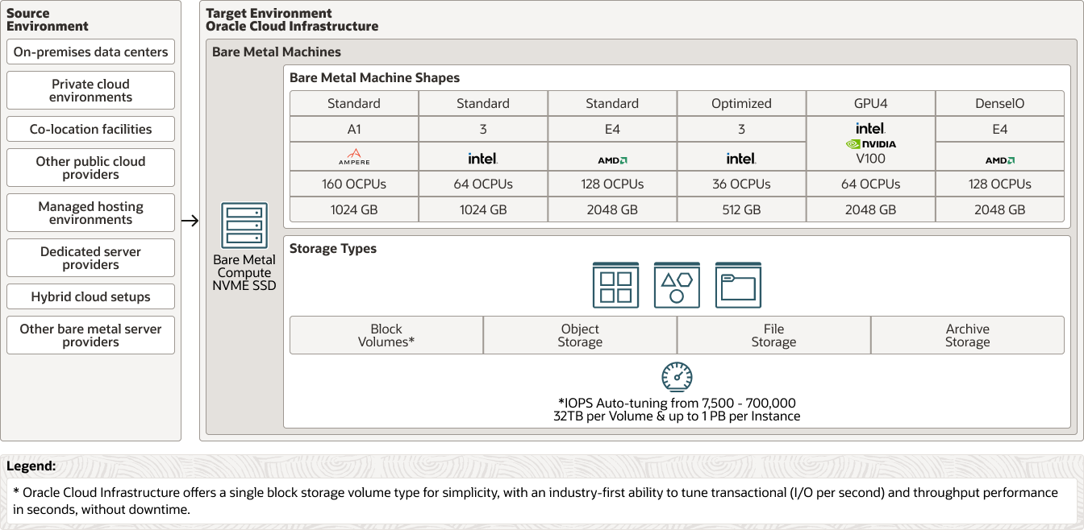Select Other public cloud providers box
The height and width of the screenshot is (530, 1084).
click(90, 168)
